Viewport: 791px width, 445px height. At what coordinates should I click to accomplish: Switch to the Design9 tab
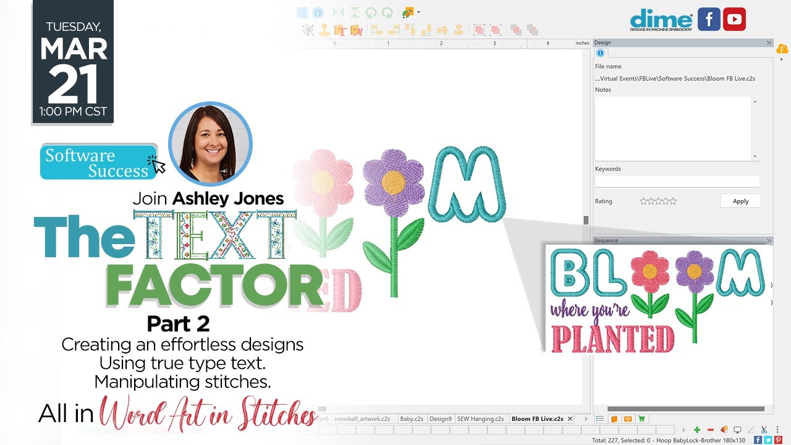pos(441,418)
